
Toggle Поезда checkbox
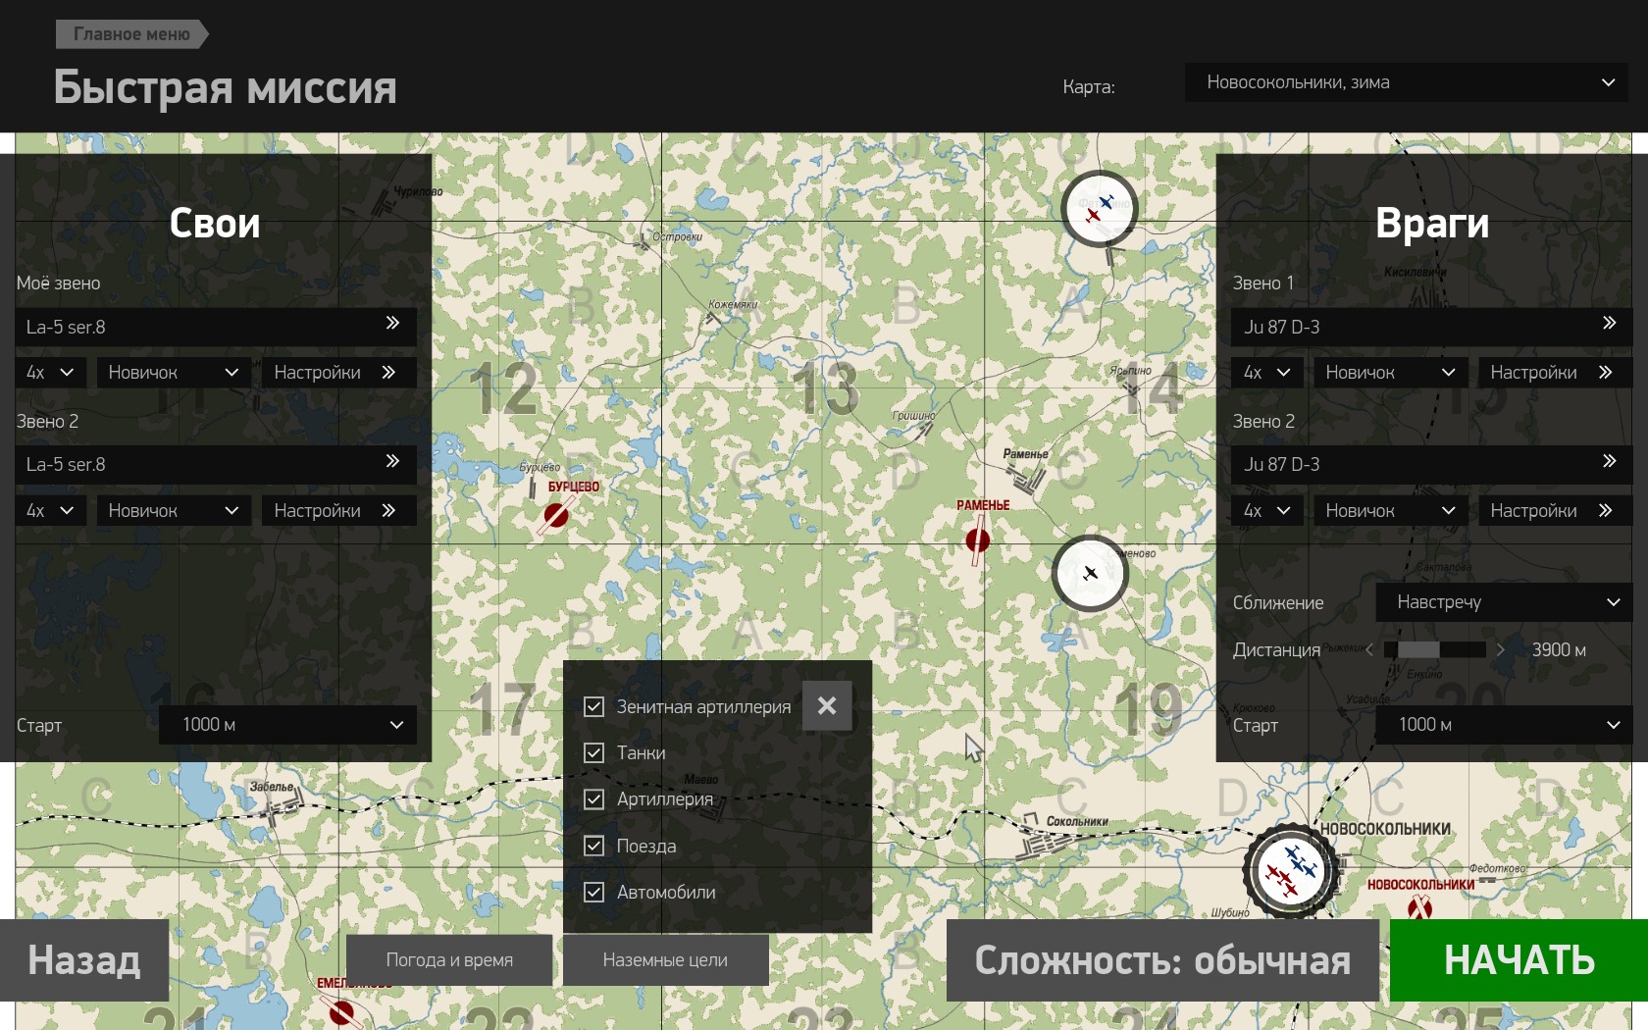(x=593, y=846)
